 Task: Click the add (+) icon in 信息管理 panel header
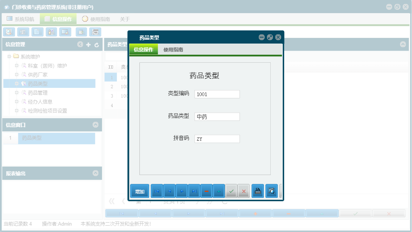coord(88,45)
